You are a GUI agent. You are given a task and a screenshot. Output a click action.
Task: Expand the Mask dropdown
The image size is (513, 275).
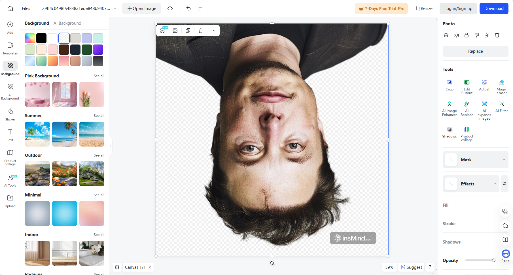click(x=504, y=160)
